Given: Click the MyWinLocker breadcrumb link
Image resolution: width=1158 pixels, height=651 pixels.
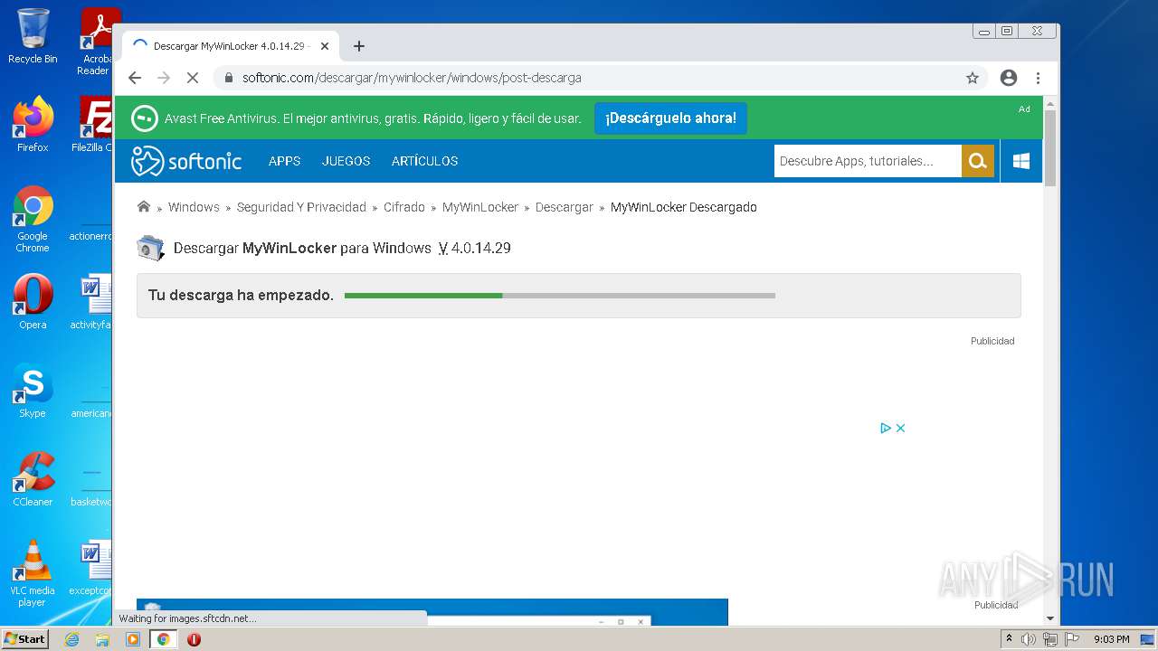Looking at the screenshot, I should coord(480,207).
